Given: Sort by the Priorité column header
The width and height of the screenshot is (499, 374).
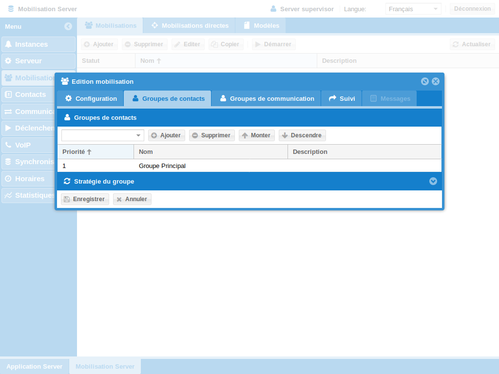Looking at the screenshot, I should [96, 152].
